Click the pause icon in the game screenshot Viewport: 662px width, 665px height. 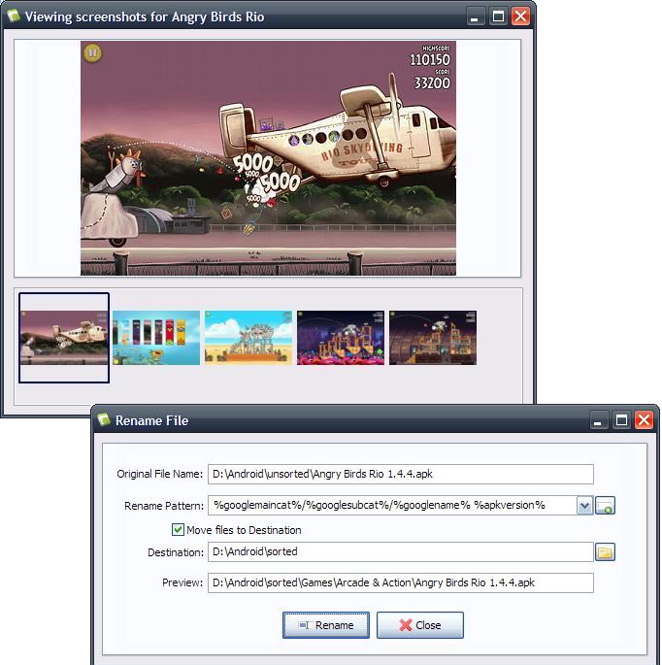coord(92,53)
